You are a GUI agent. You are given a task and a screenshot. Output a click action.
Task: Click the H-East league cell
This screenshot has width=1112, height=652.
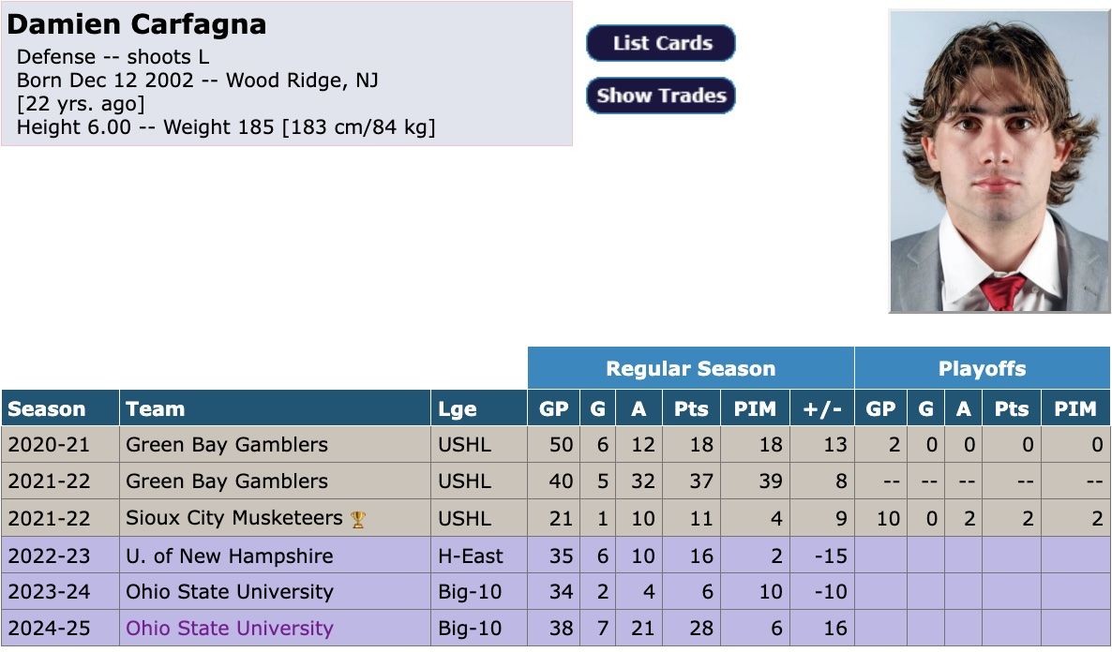click(471, 556)
